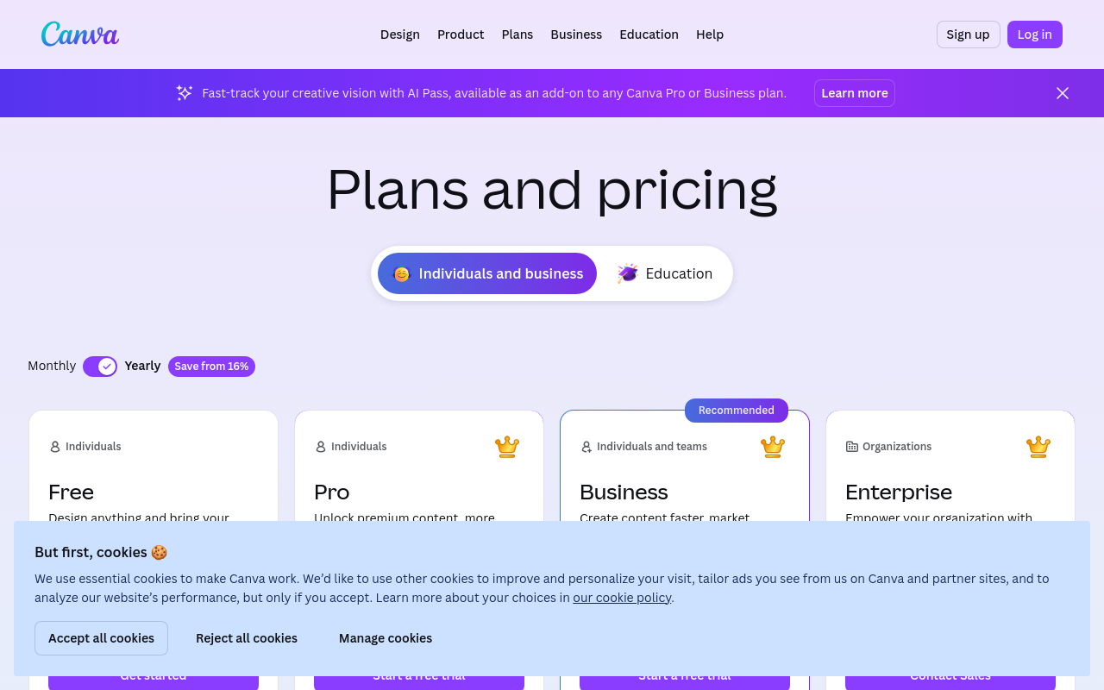The width and height of the screenshot is (1104, 690).
Task: Open the Business menu
Action: (576, 34)
